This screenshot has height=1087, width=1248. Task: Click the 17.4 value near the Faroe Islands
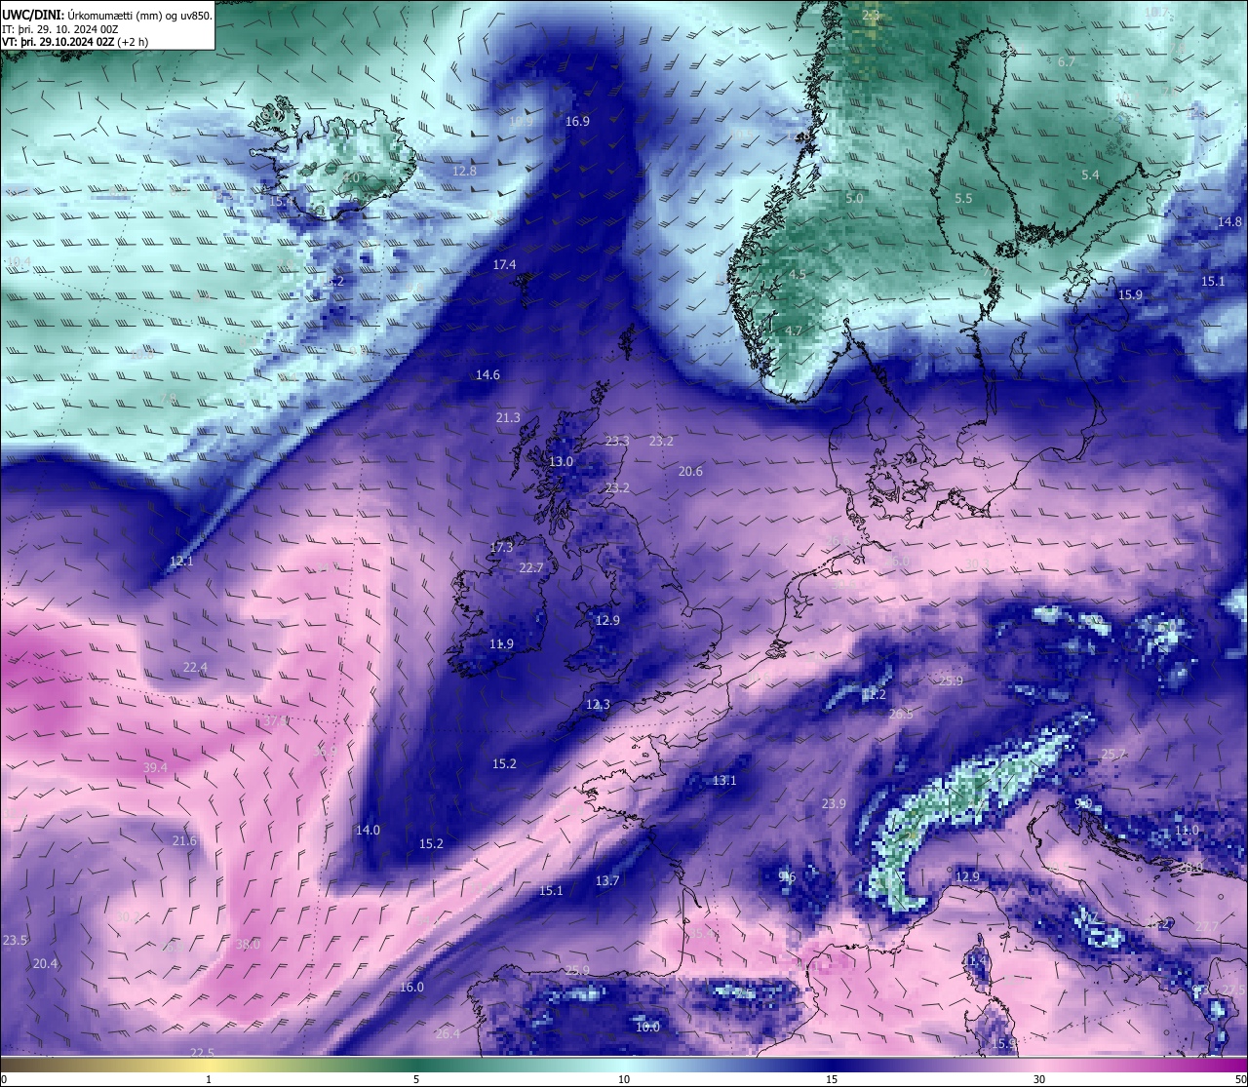pyautogui.click(x=504, y=264)
